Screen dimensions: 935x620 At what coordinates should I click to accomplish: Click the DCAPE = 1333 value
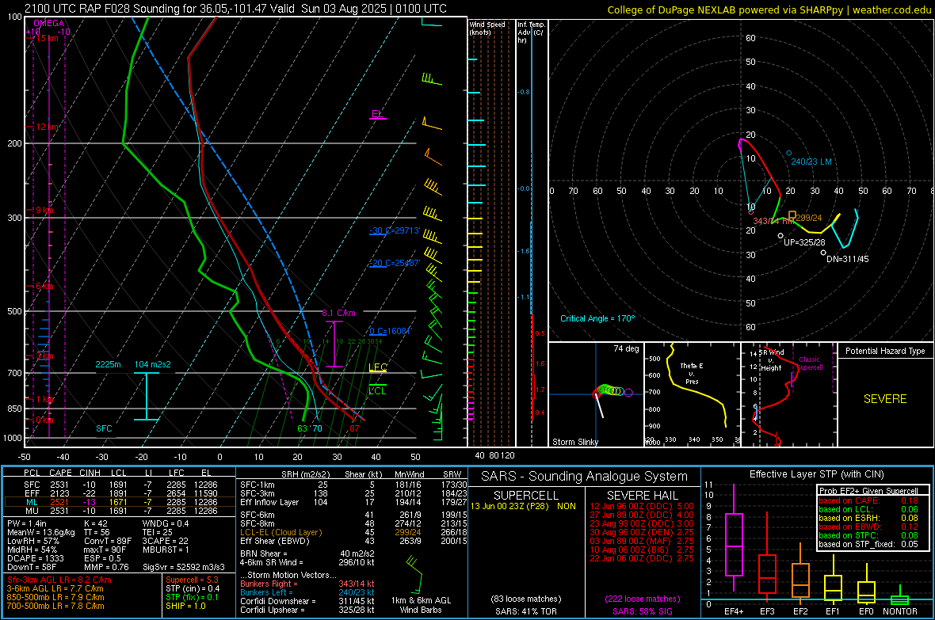[x=35, y=558]
